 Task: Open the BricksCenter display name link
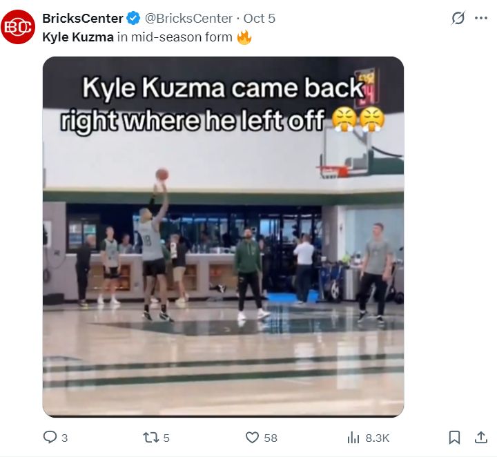tap(83, 19)
